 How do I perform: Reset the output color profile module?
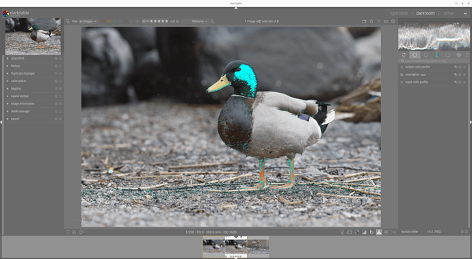click(x=460, y=67)
